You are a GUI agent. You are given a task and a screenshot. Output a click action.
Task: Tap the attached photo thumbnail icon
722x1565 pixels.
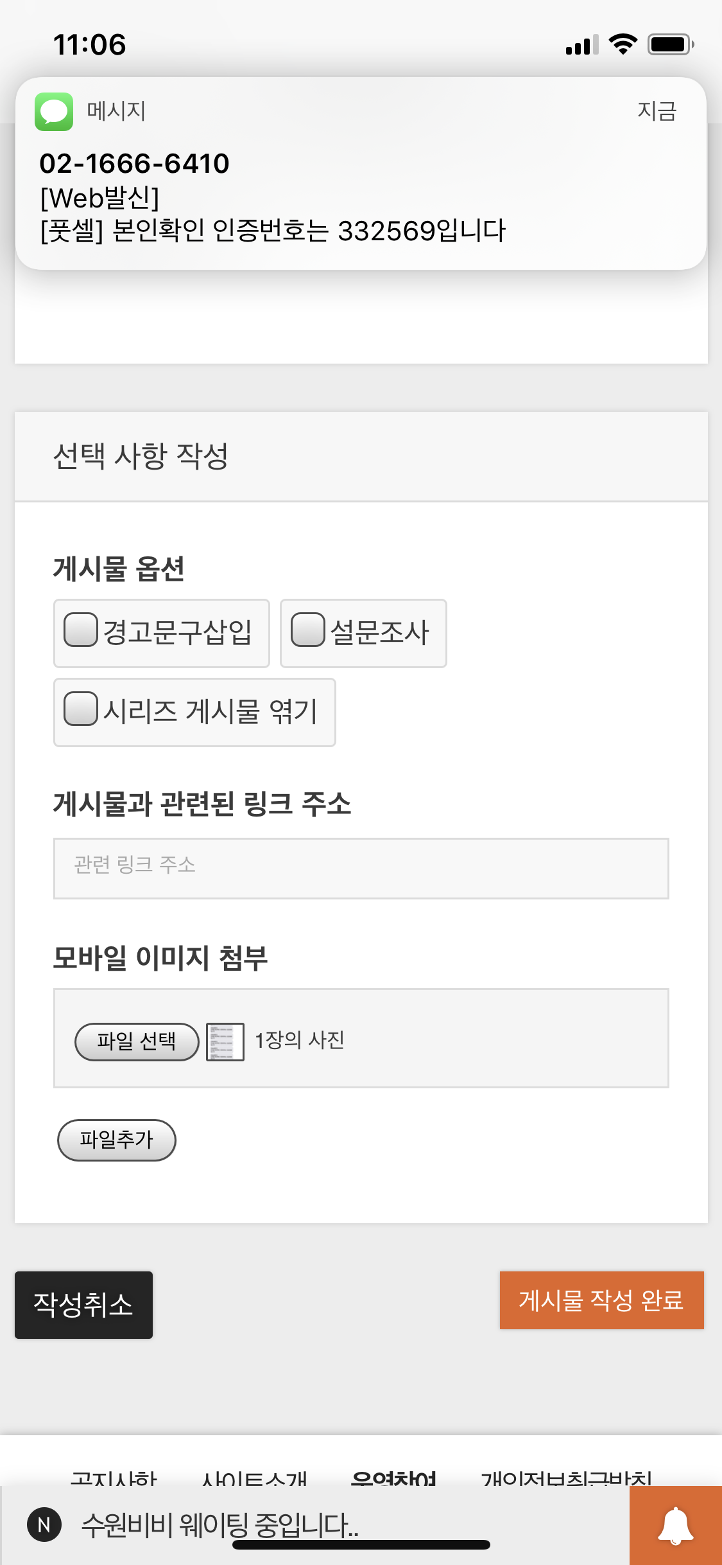click(225, 1041)
